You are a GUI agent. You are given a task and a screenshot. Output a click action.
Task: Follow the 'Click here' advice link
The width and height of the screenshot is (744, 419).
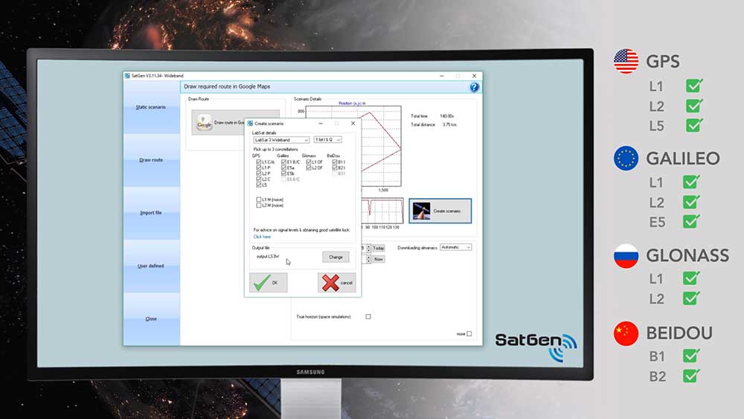coord(262,237)
